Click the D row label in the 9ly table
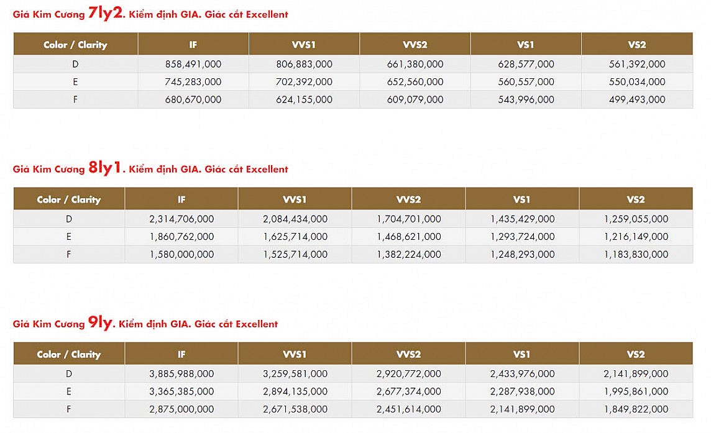Viewport: 711px width, 433px height. click(x=69, y=373)
